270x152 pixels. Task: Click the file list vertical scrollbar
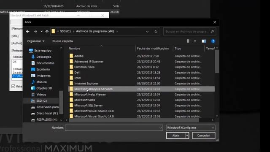coord(217,62)
